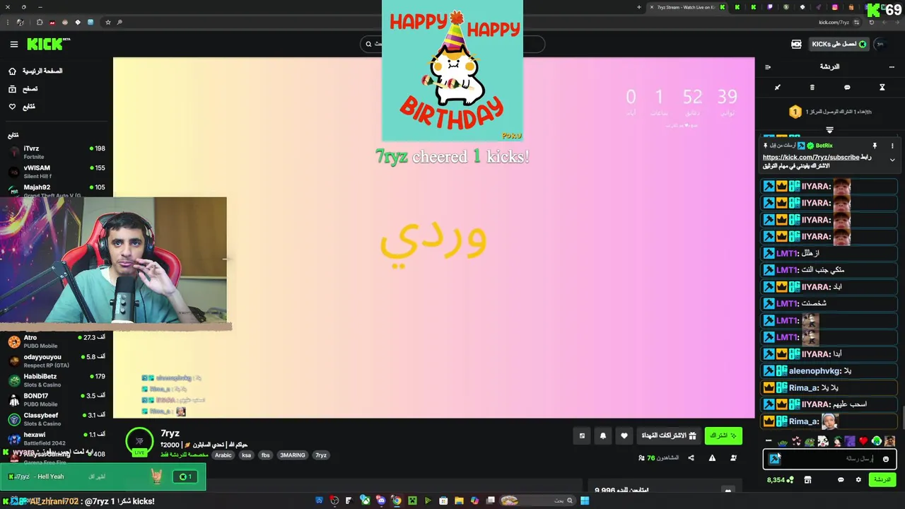Open hexawi Battlefield 2042 channel
Viewport: 905px width, 509px height.
point(57,438)
